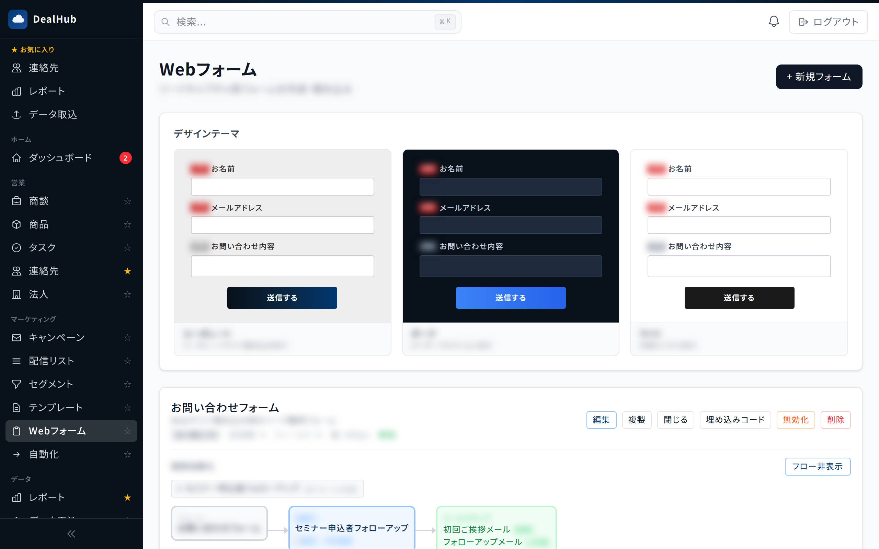Collapse form details with 閉じる
Viewport: 879px width, 549px height.
click(675, 420)
